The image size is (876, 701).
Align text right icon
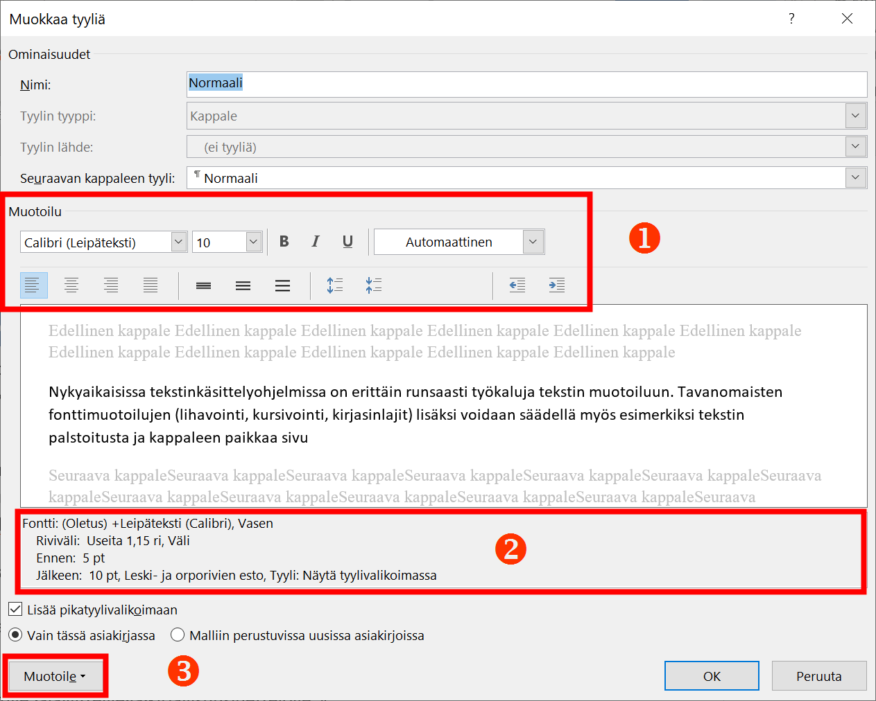pyautogui.click(x=111, y=285)
